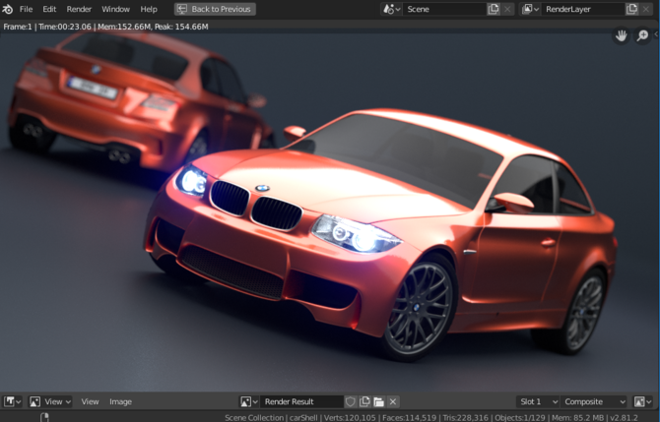Click the Render Result name field

301,401
